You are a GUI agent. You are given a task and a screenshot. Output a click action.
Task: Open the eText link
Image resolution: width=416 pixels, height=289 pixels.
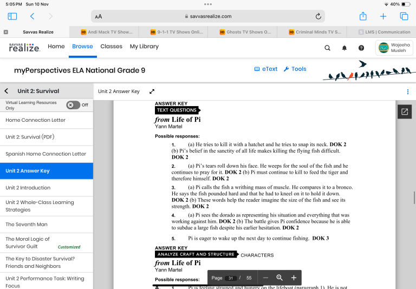[x=265, y=69]
